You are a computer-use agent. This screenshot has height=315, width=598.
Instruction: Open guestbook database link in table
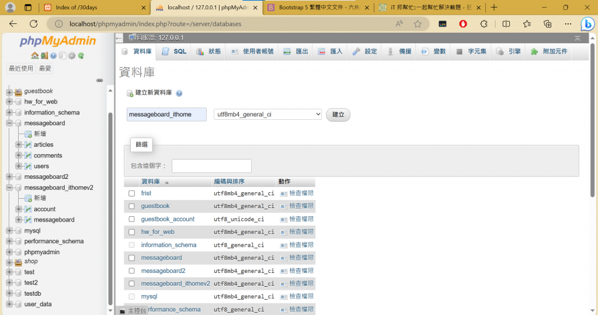[155, 206]
